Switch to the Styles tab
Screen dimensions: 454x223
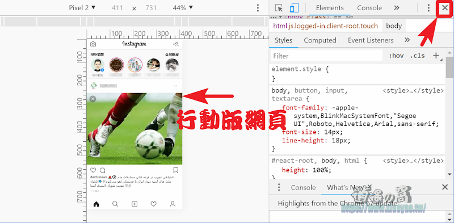[283, 40]
